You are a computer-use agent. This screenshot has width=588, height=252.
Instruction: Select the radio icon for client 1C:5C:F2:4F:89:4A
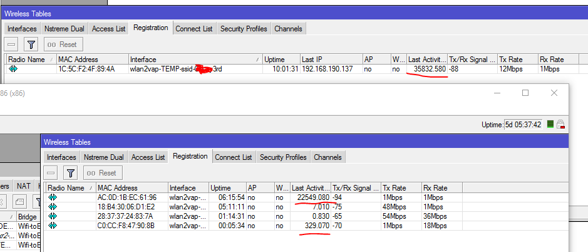[13, 68]
